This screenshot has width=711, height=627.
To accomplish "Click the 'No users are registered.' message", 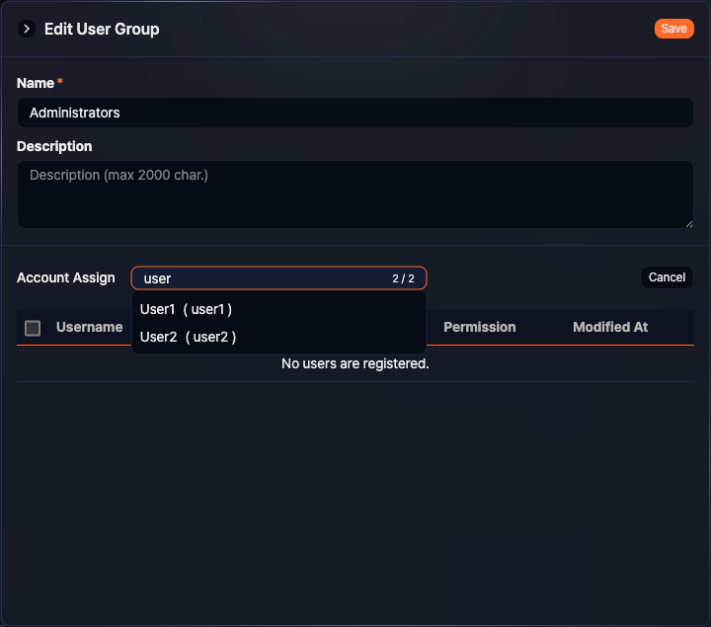I will [x=355, y=363].
